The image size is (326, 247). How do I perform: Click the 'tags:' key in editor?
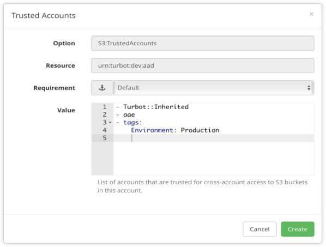pos(132,123)
